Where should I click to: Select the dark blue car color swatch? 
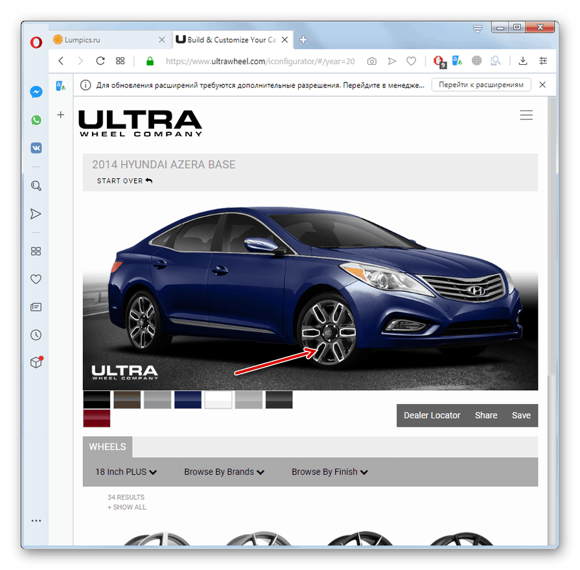tap(187, 399)
